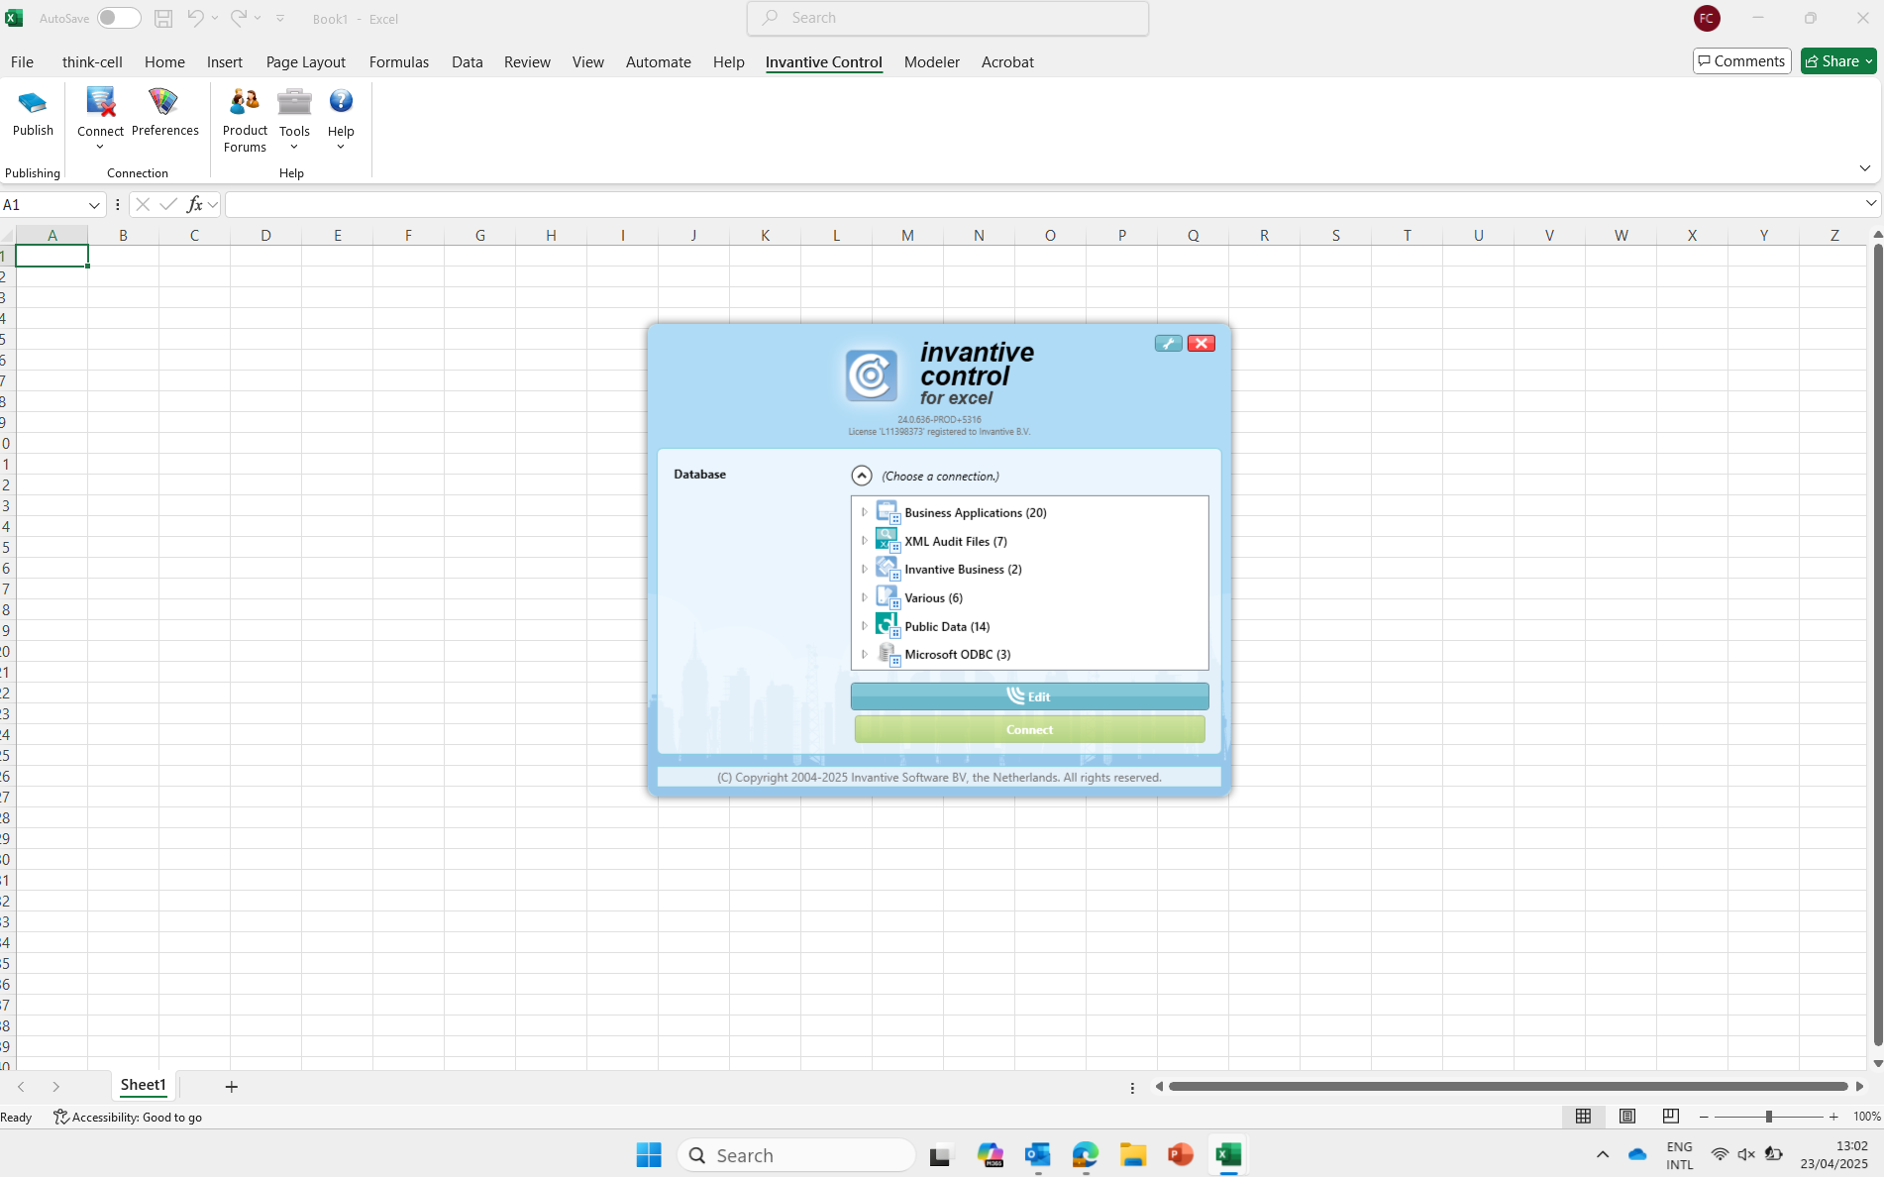The height and width of the screenshot is (1177, 1884).
Task: Add a new sheet with plus icon
Action: pyautogui.click(x=231, y=1087)
